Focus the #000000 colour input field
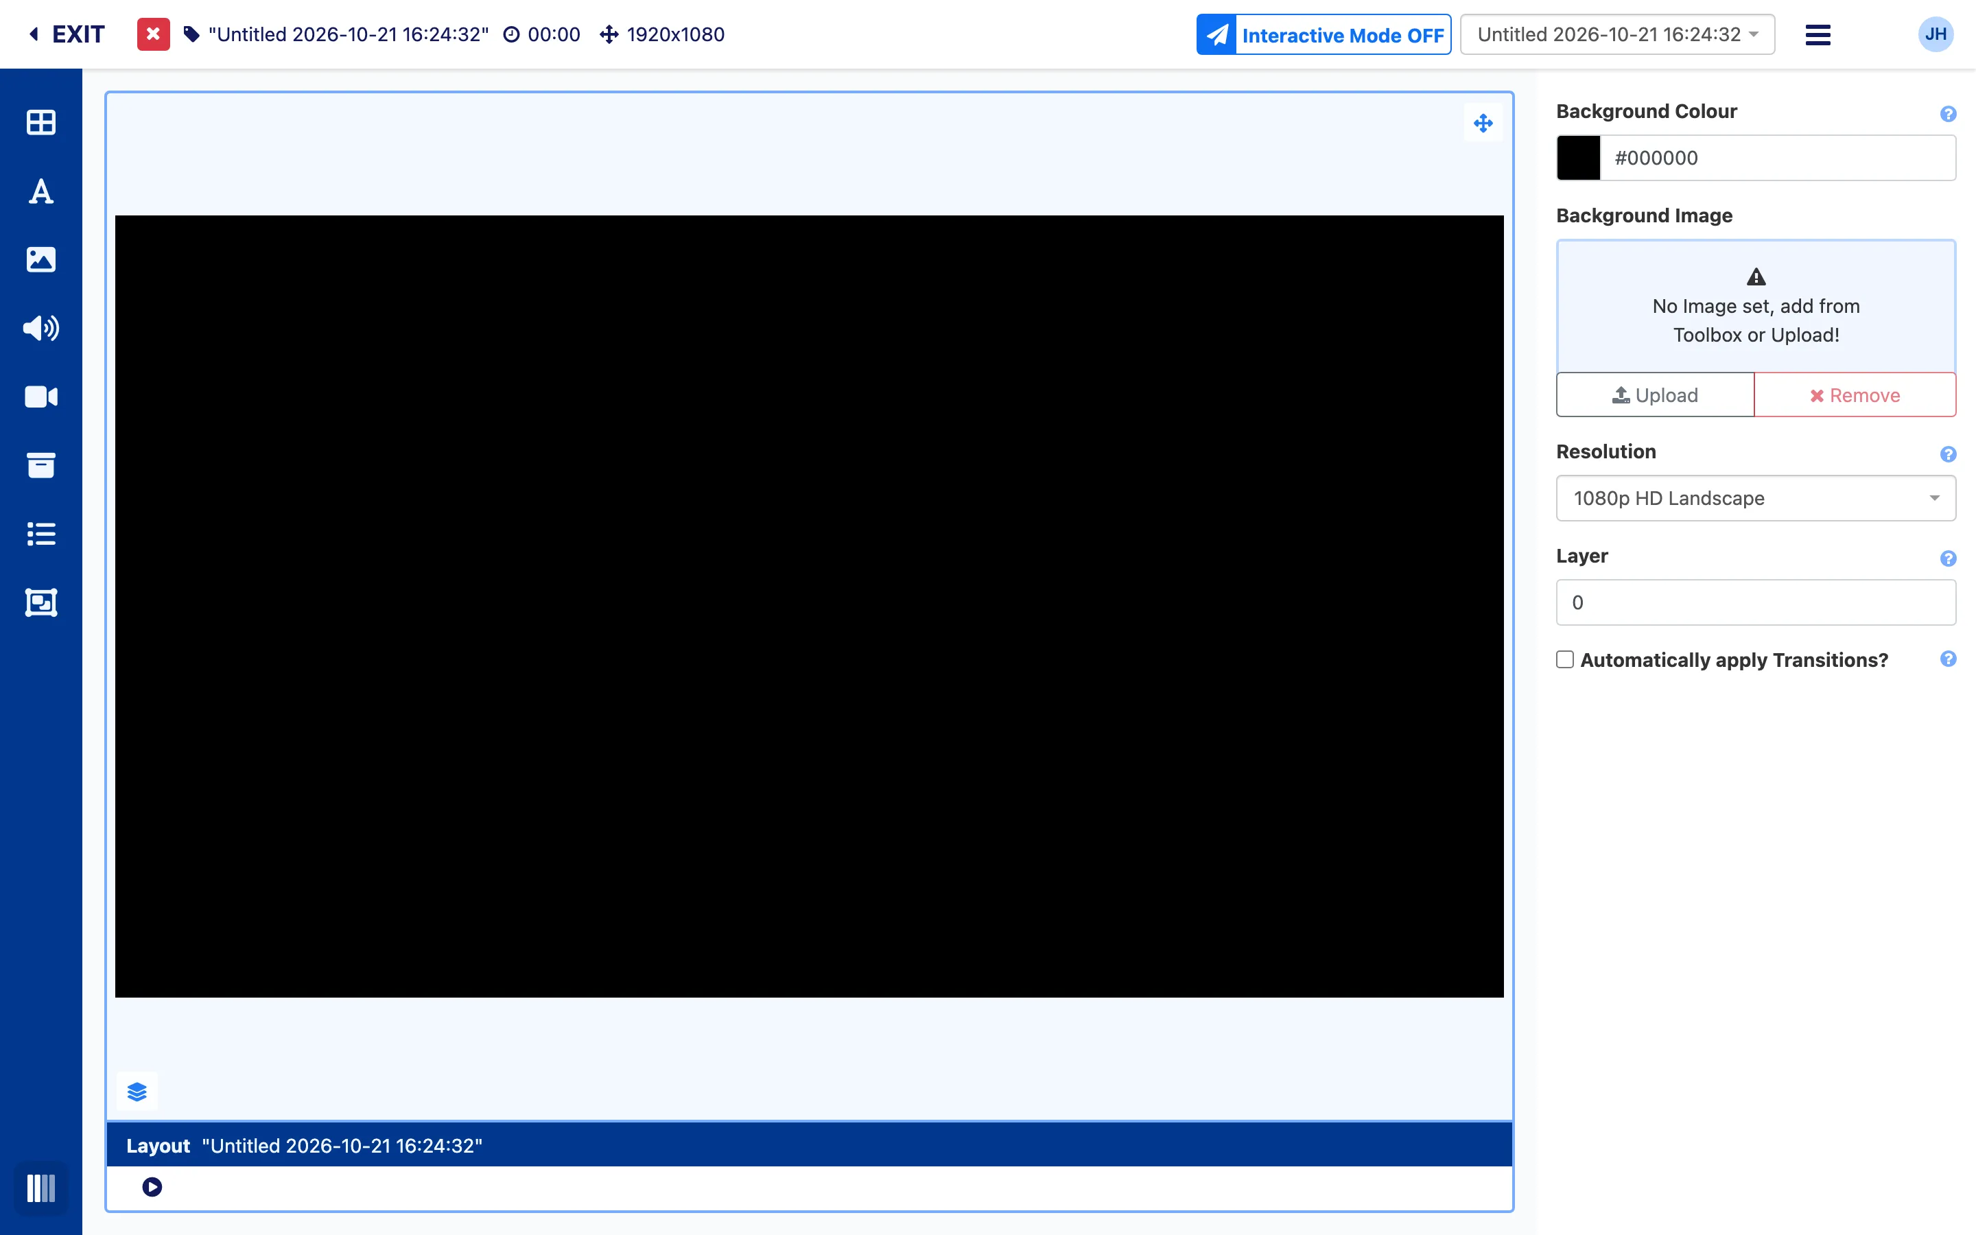 (1778, 158)
